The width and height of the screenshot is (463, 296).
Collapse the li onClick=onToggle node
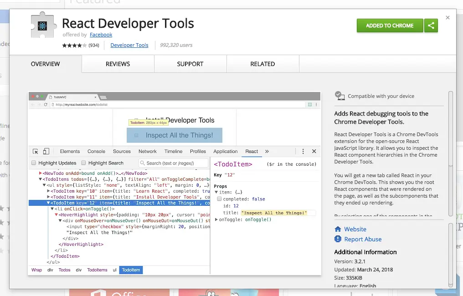52,209
